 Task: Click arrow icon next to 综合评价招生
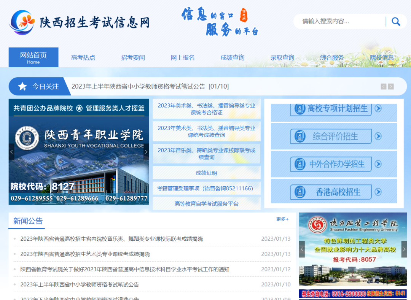tap(378, 136)
